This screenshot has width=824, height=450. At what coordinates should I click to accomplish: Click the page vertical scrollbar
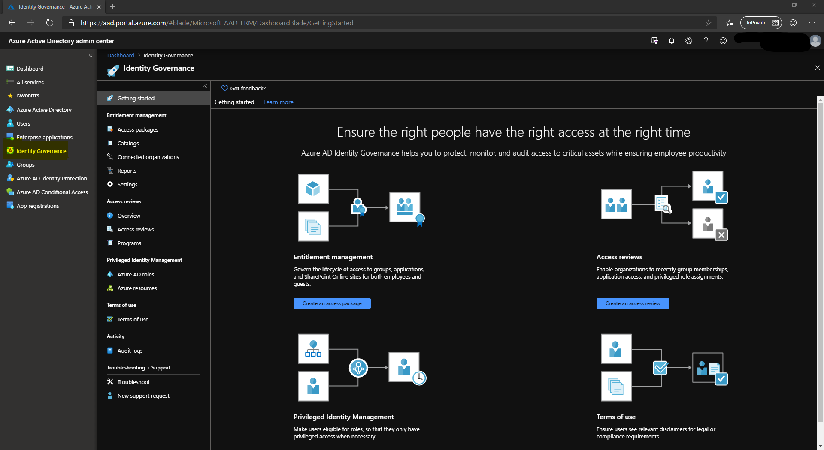pos(820,261)
